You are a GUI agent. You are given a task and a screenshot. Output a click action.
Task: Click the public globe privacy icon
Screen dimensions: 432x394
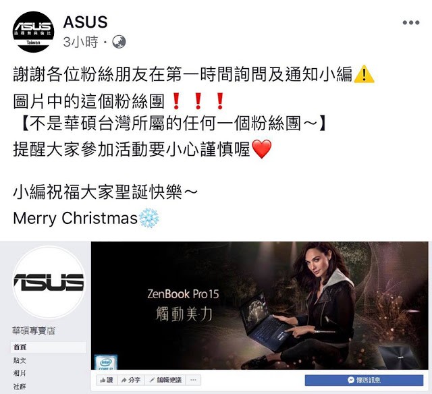tap(119, 42)
